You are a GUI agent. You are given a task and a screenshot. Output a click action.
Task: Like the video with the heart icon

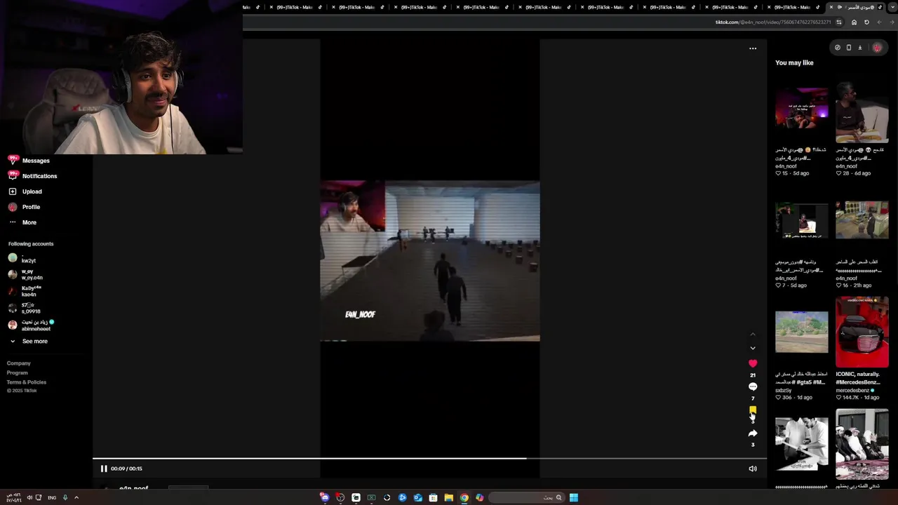[753, 363]
